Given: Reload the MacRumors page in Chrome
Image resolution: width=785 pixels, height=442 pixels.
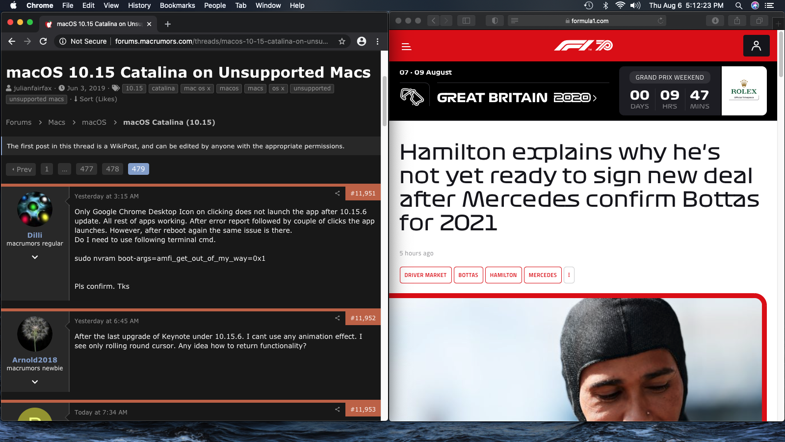Looking at the screenshot, I should [x=43, y=41].
